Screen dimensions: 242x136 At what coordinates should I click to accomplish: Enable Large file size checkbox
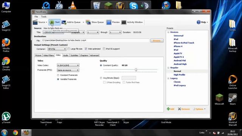coord(69,49)
